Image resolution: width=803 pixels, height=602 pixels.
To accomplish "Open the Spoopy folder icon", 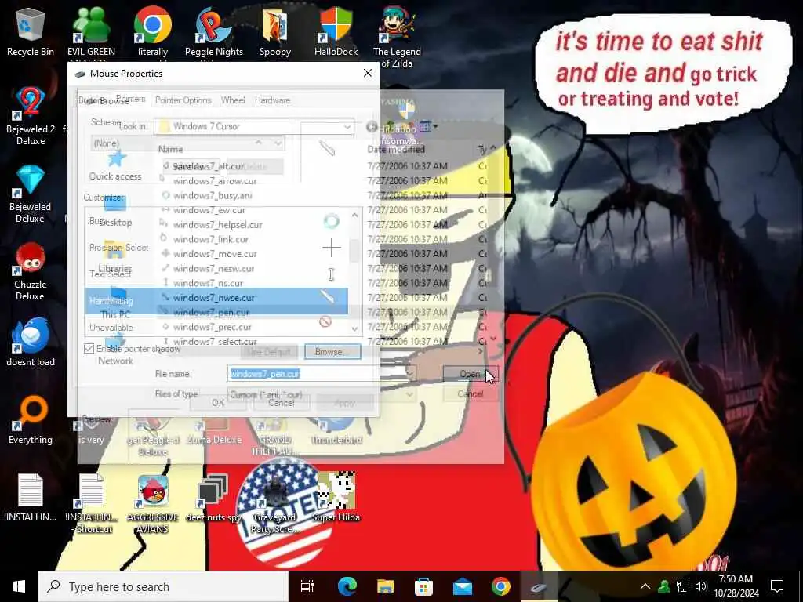I will coord(275,31).
